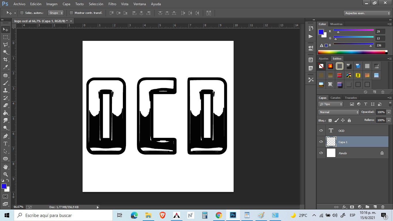
Task: Open the Relleno slider dropdown
Action: click(389, 120)
